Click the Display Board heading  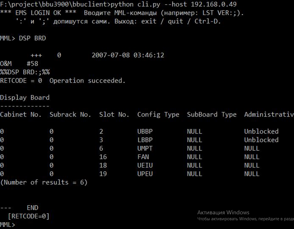click(25, 98)
